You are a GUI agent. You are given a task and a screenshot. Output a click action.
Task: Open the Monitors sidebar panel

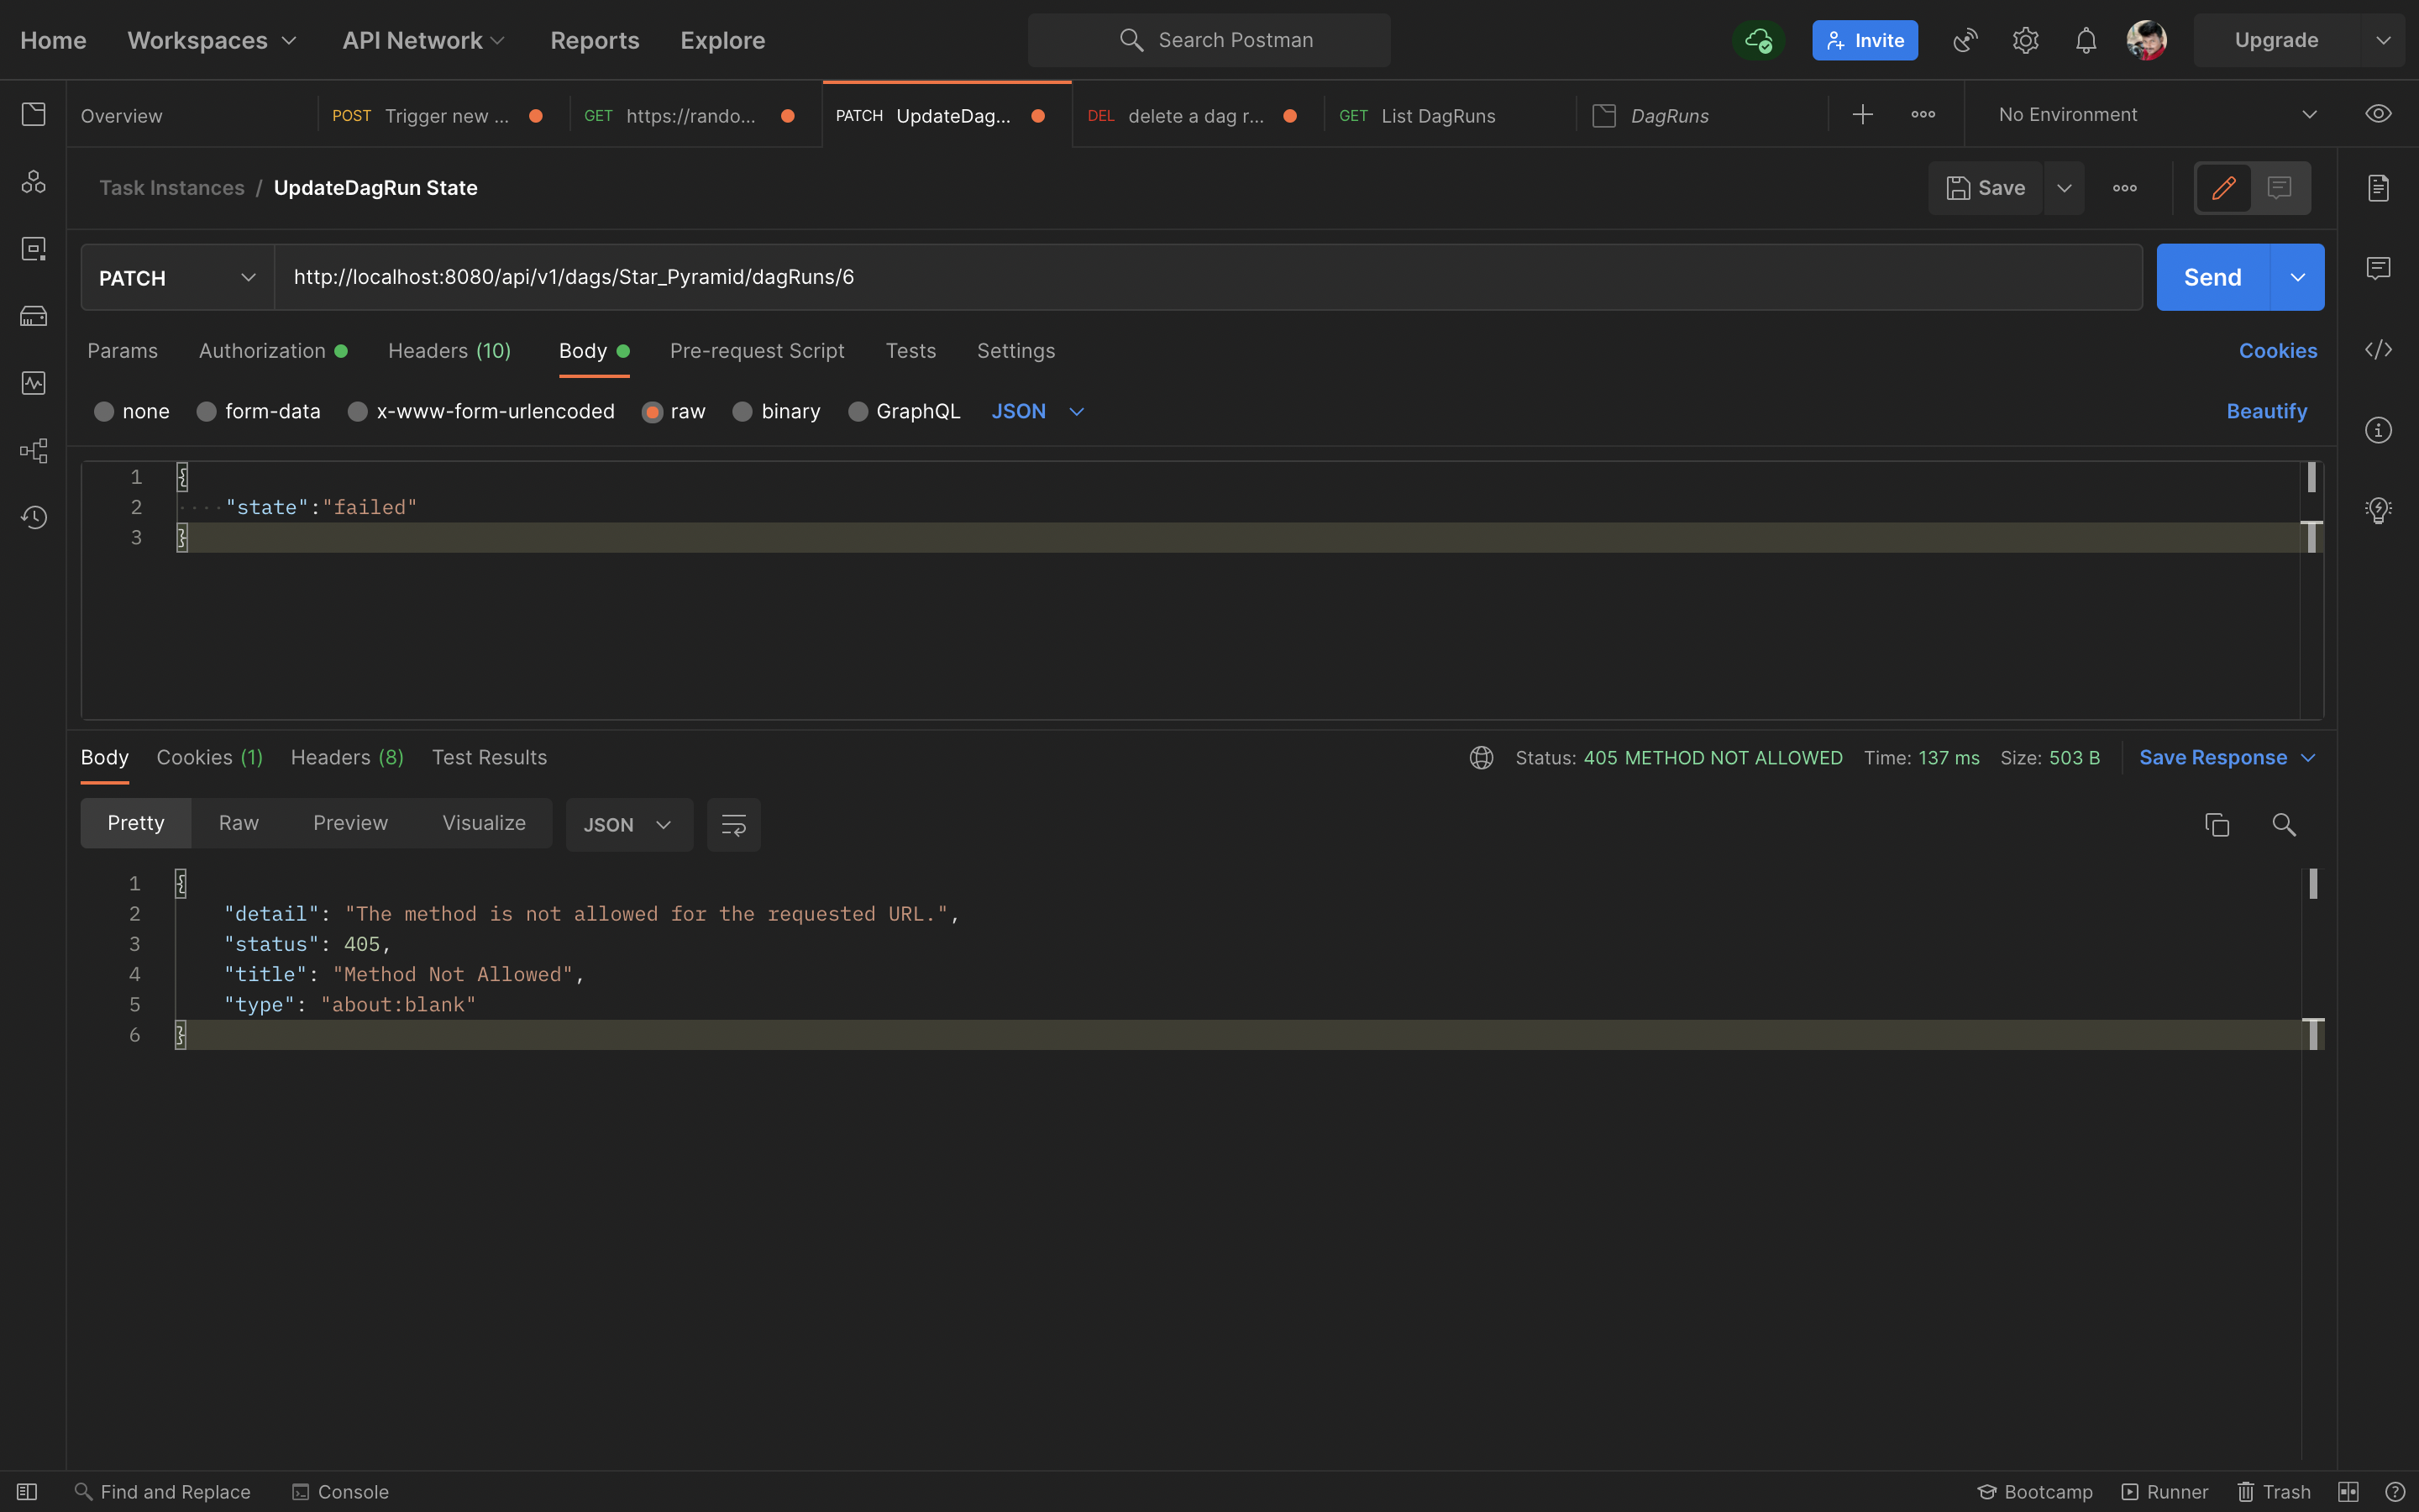point(33,381)
